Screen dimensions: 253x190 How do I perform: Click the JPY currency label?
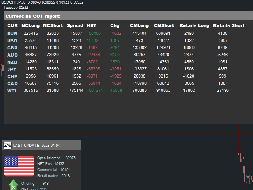point(12,69)
